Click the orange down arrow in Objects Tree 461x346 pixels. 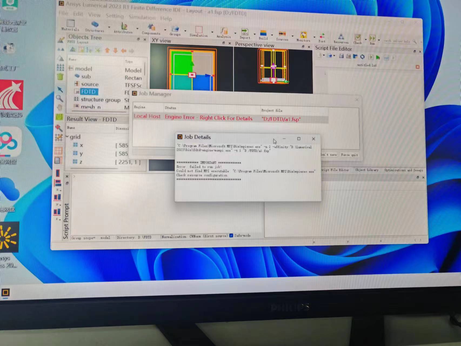[x=115, y=51]
